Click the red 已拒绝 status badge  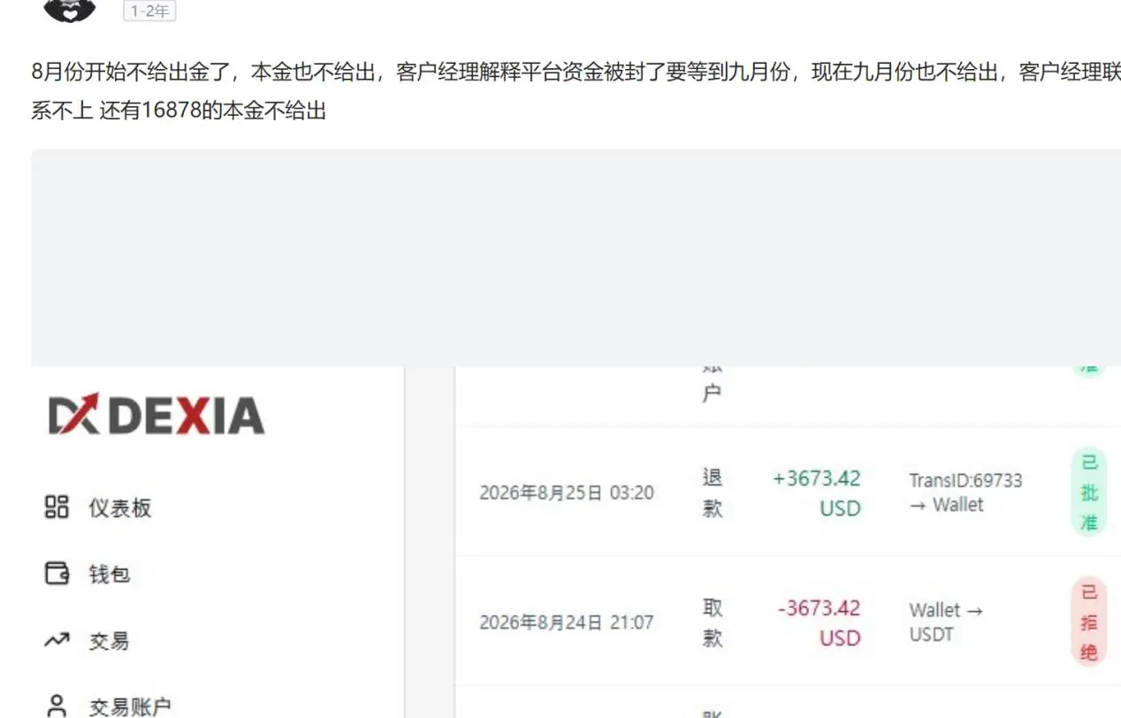(1089, 622)
